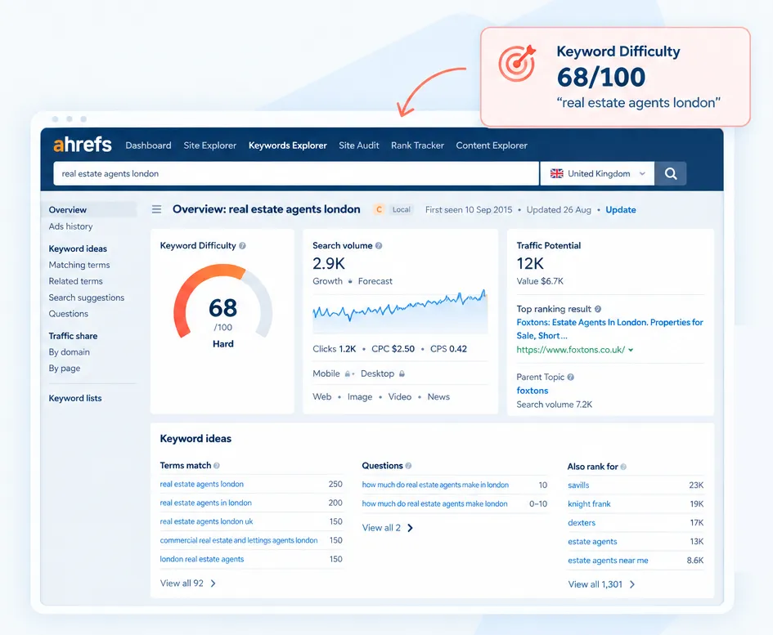Click the Keyword Difficulty help icon
773x635 pixels.
243,246
